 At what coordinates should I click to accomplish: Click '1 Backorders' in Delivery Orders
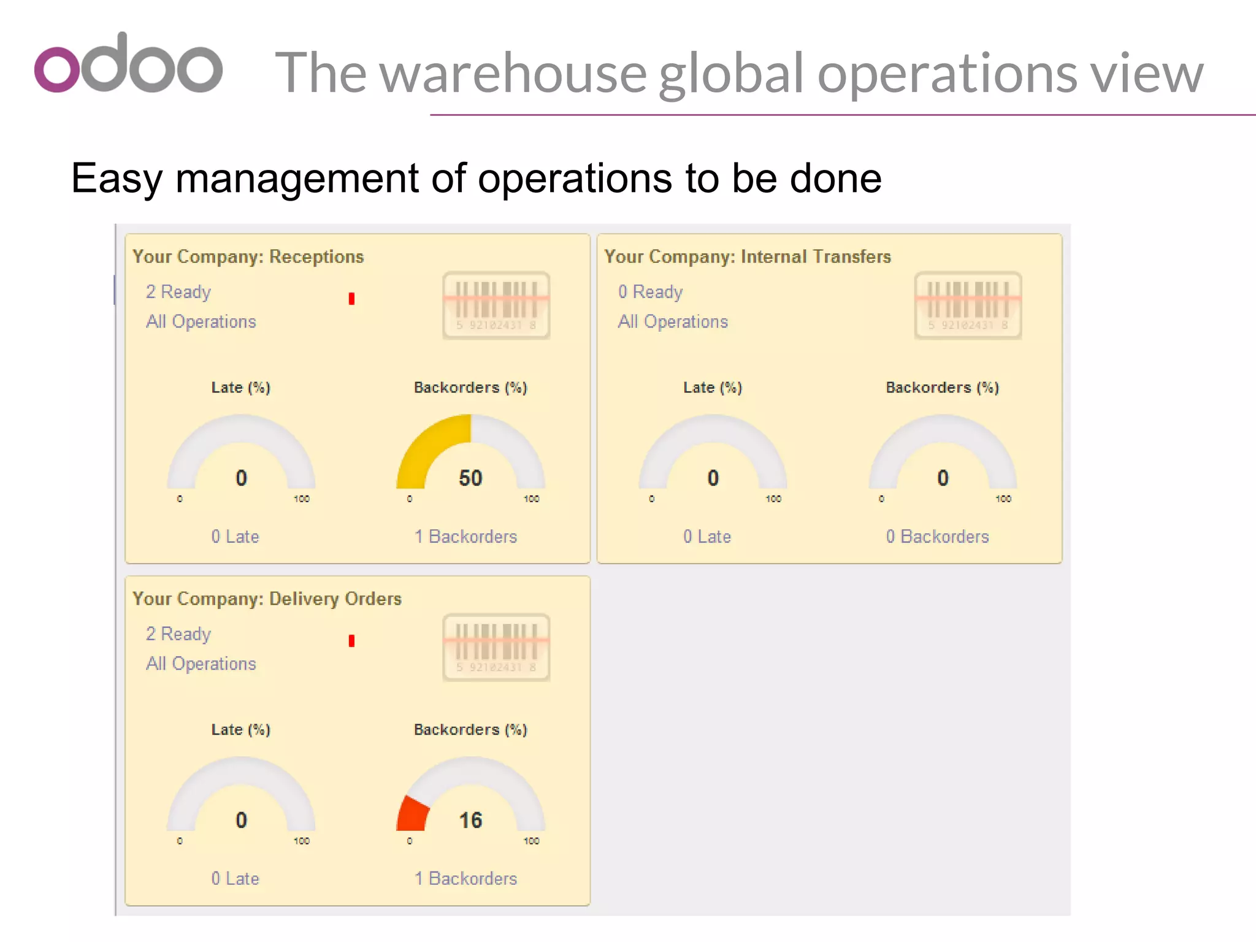(x=465, y=879)
